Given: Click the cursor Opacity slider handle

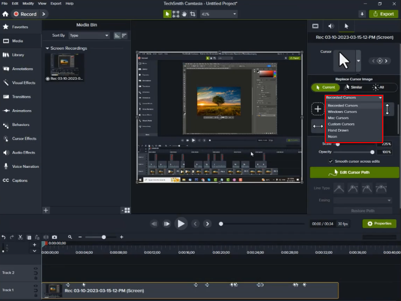Looking at the screenshot, I should click(373, 152).
